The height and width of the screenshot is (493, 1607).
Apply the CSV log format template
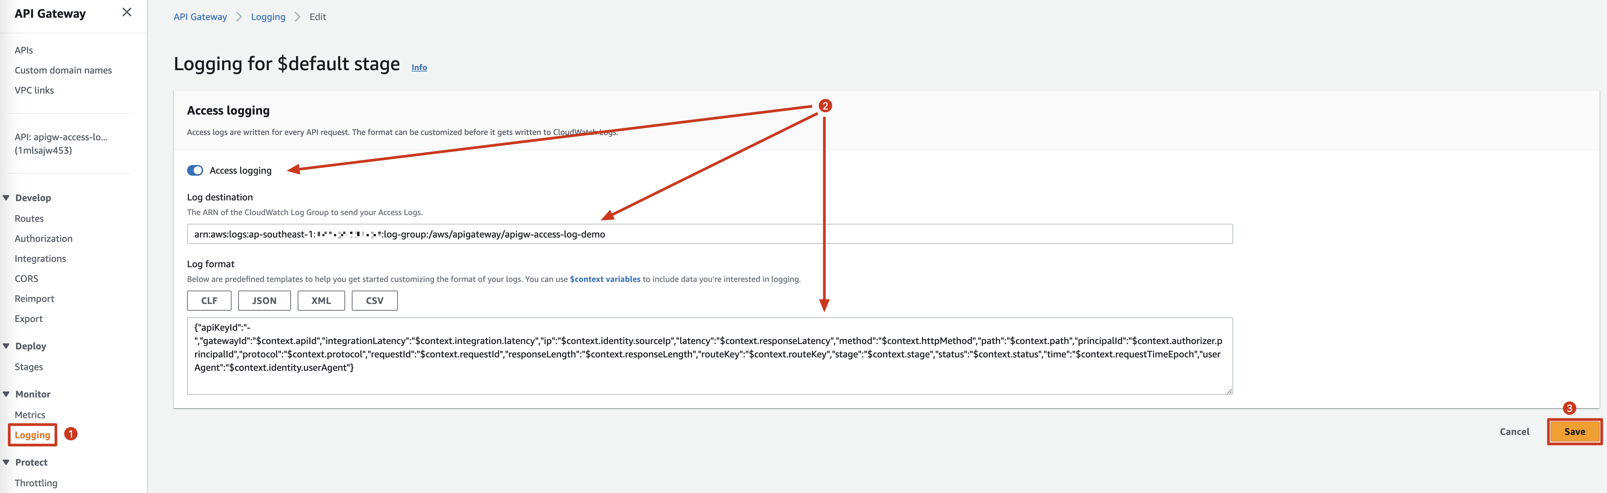coord(375,300)
